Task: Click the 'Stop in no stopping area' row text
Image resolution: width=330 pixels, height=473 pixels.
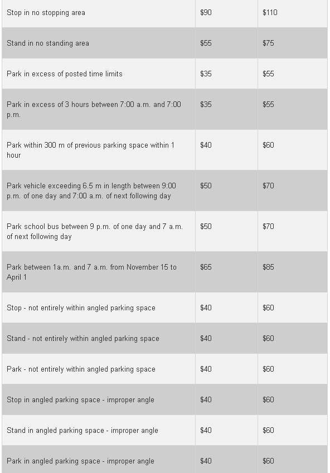Action: tap(46, 13)
